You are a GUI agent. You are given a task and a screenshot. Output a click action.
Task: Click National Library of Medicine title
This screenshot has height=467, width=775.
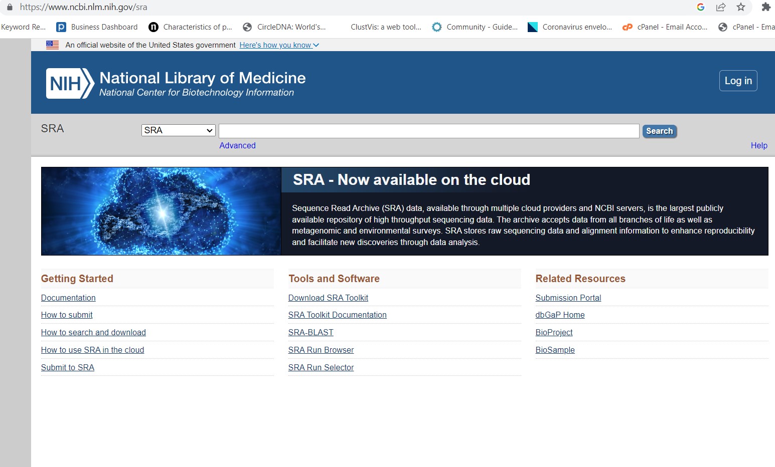click(203, 78)
